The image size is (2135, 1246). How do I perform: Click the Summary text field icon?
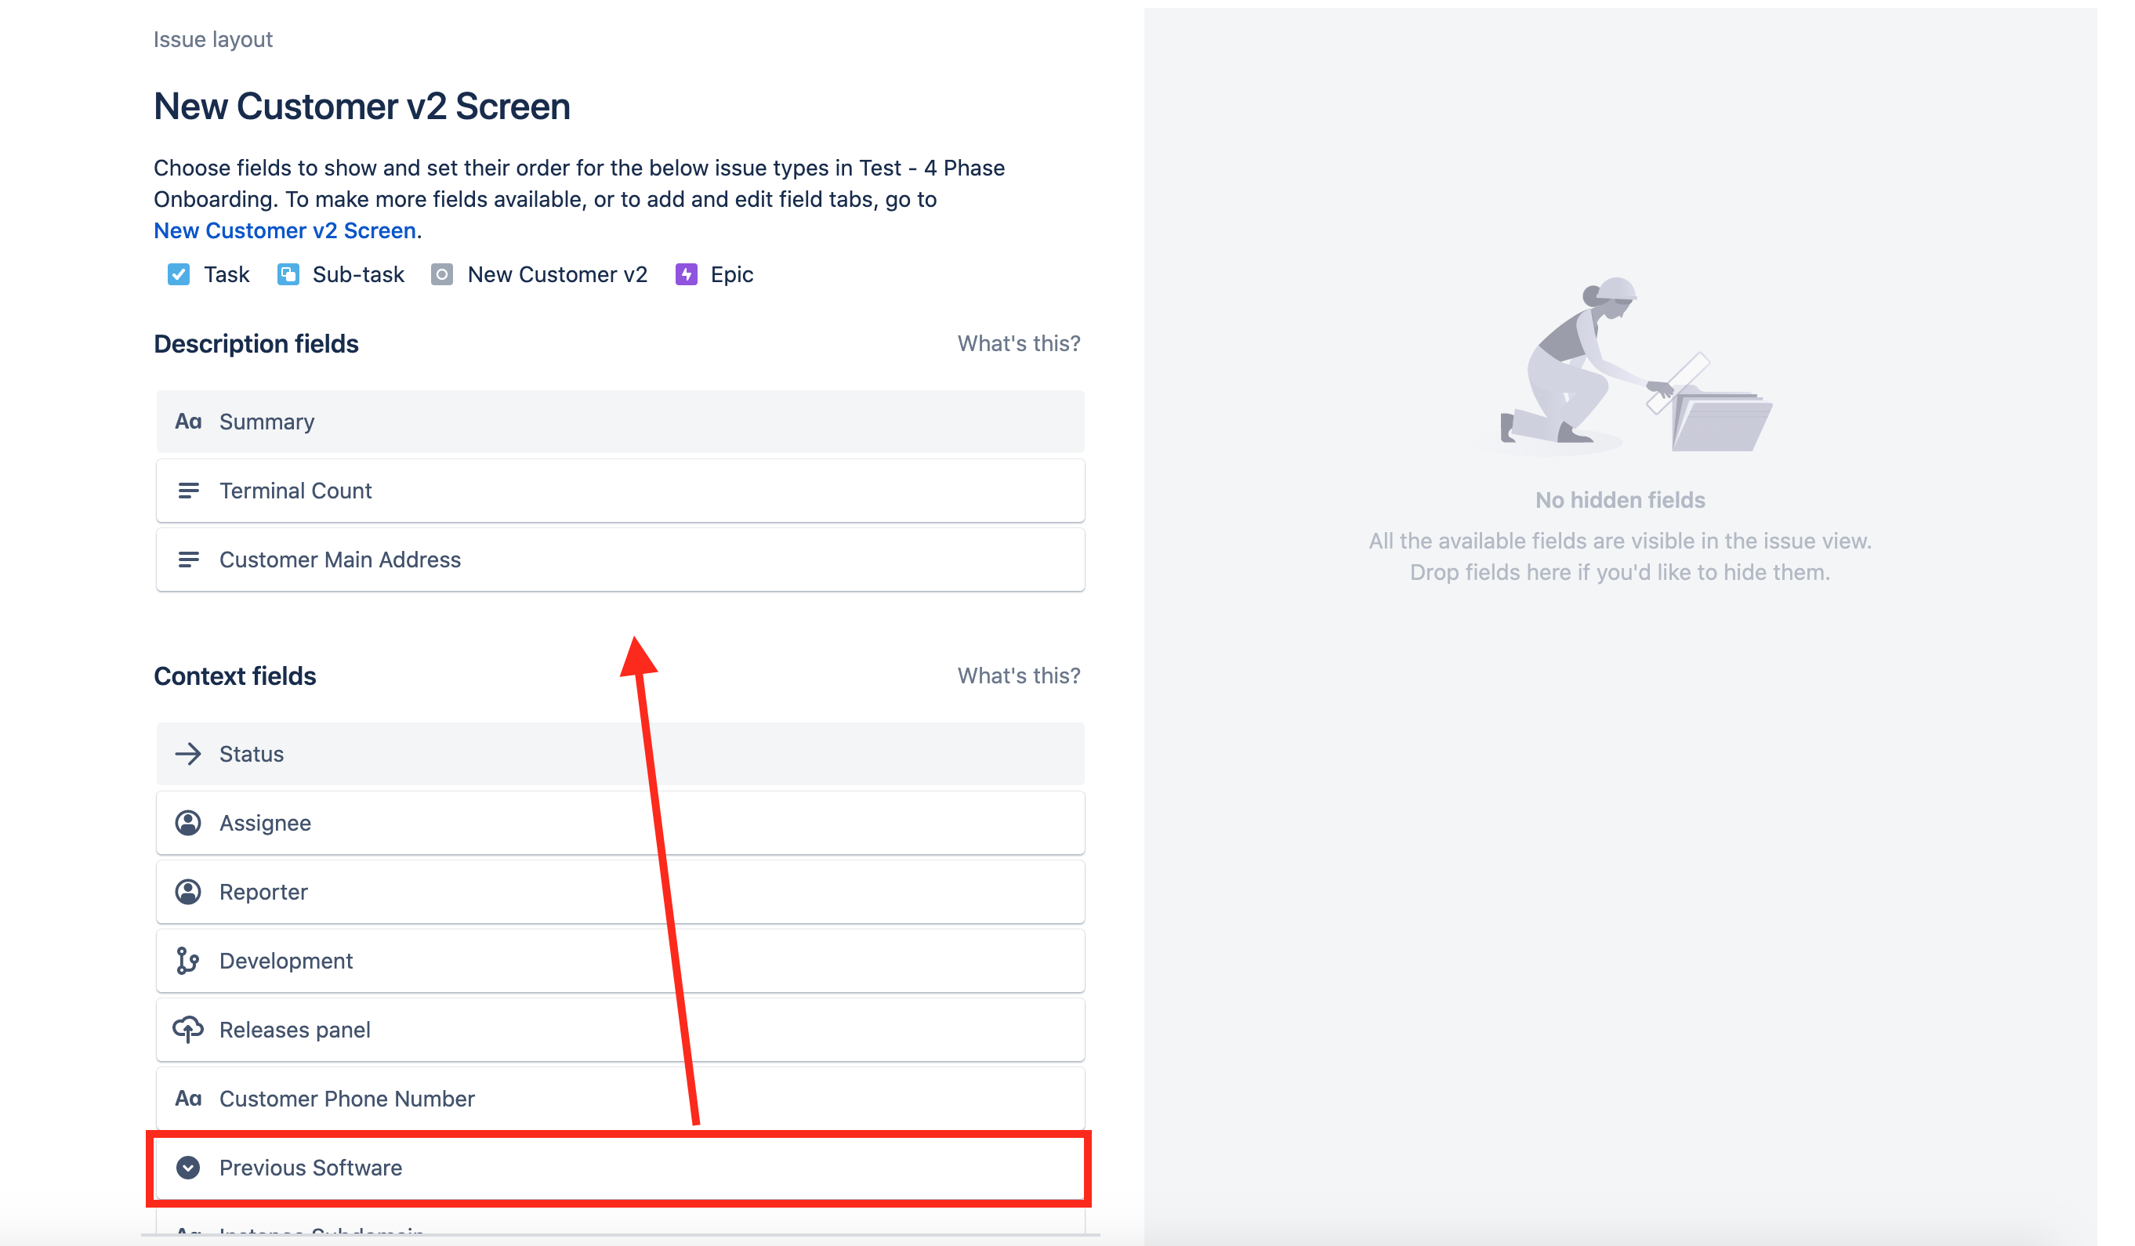click(188, 422)
